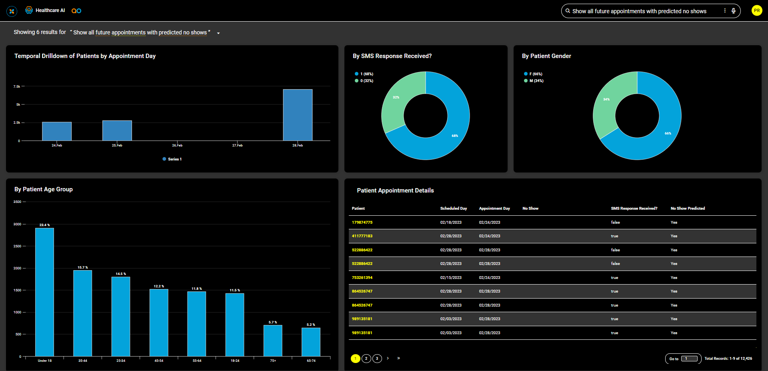
Task: Jump to last page with double-chevron
Action: tap(398, 358)
